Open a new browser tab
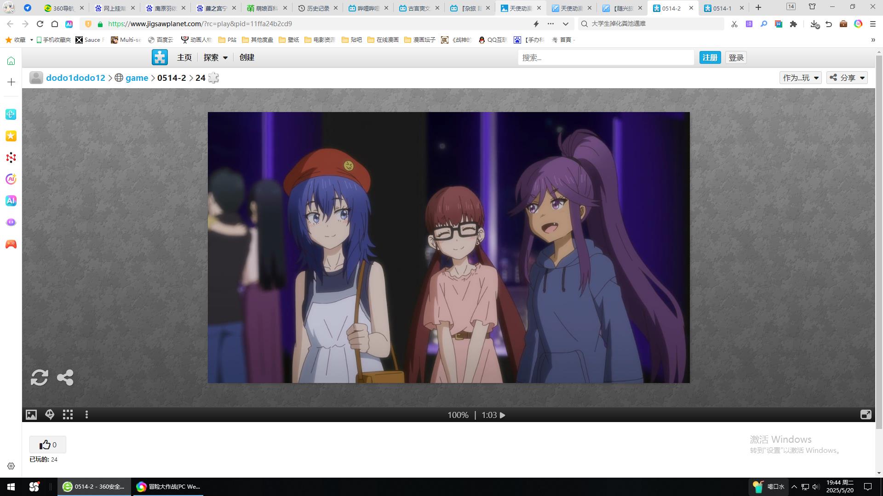The width and height of the screenshot is (883, 496). (758, 8)
